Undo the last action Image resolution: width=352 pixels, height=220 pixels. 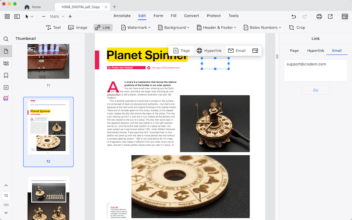[x=293, y=16]
